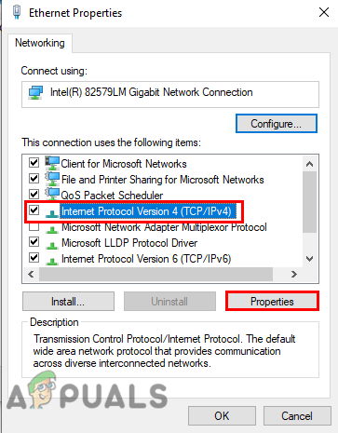The height and width of the screenshot is (433, 338).
Task: Click the Microsoft LLDP Protocol Driver icon
Action: [x=52, y=245]
